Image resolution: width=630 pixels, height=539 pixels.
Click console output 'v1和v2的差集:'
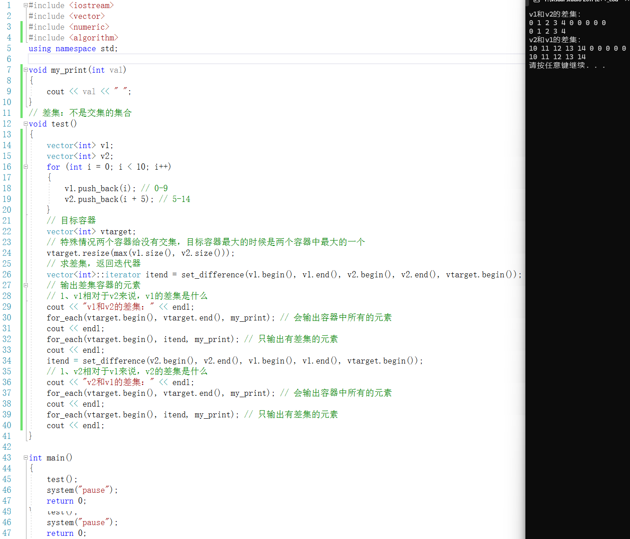555,14
